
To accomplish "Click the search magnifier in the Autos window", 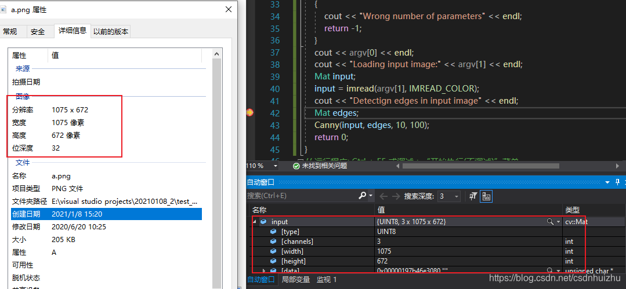I will pos(362,196).
